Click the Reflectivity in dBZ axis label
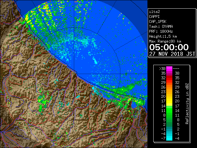The width and height of the screenshot is (197, 148). 187,104
